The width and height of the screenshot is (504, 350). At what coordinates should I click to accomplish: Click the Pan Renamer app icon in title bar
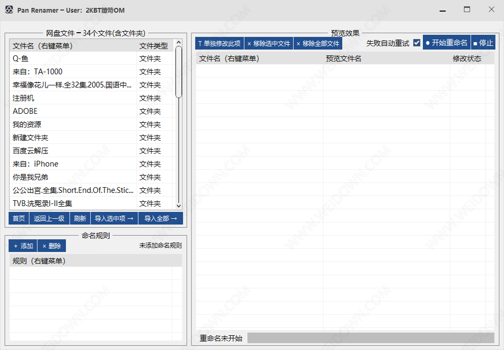click(9, 10)
